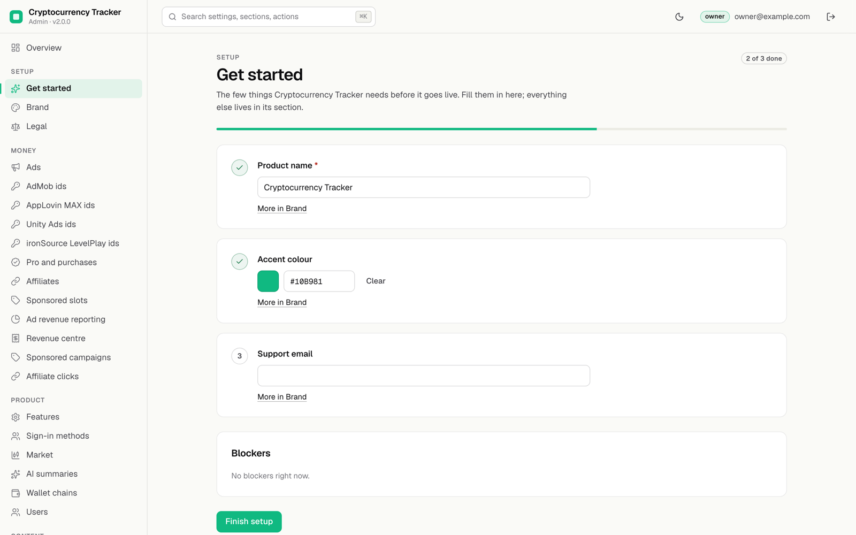856x535 pixels.
Task: Toggle dark mode moon icon
Action: (x=679, y=17)
